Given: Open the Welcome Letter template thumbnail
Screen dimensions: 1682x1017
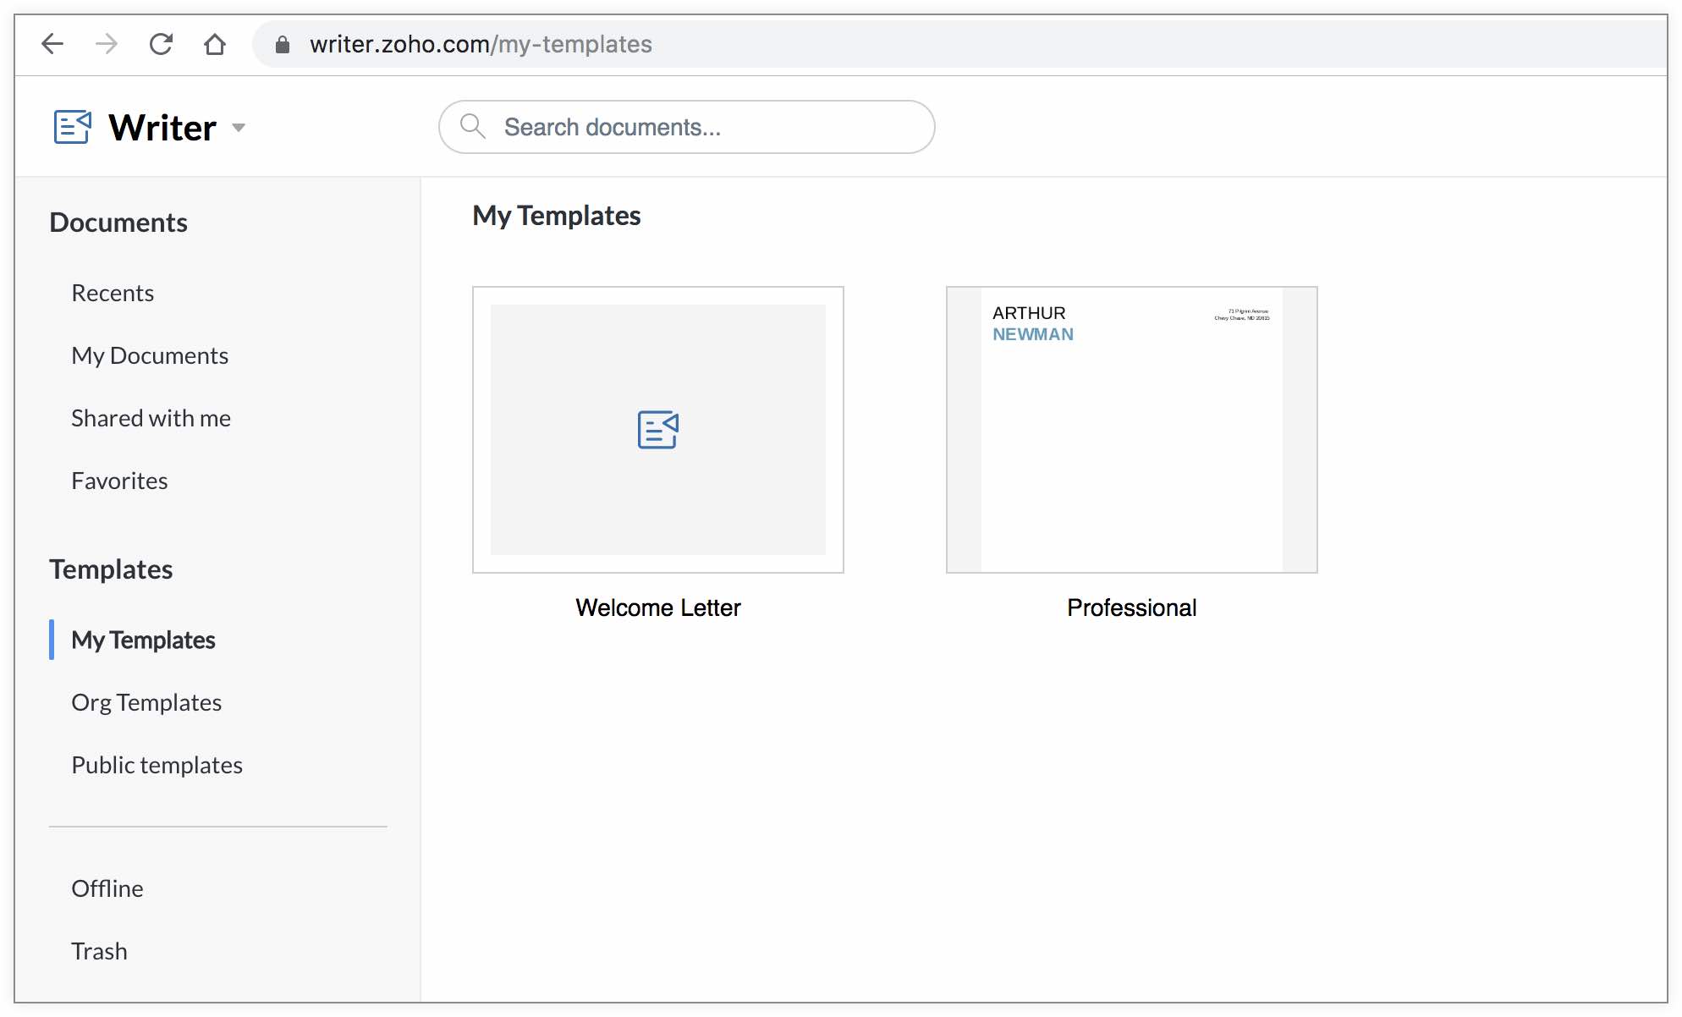Looking at the screenshot, I should 658,430.
